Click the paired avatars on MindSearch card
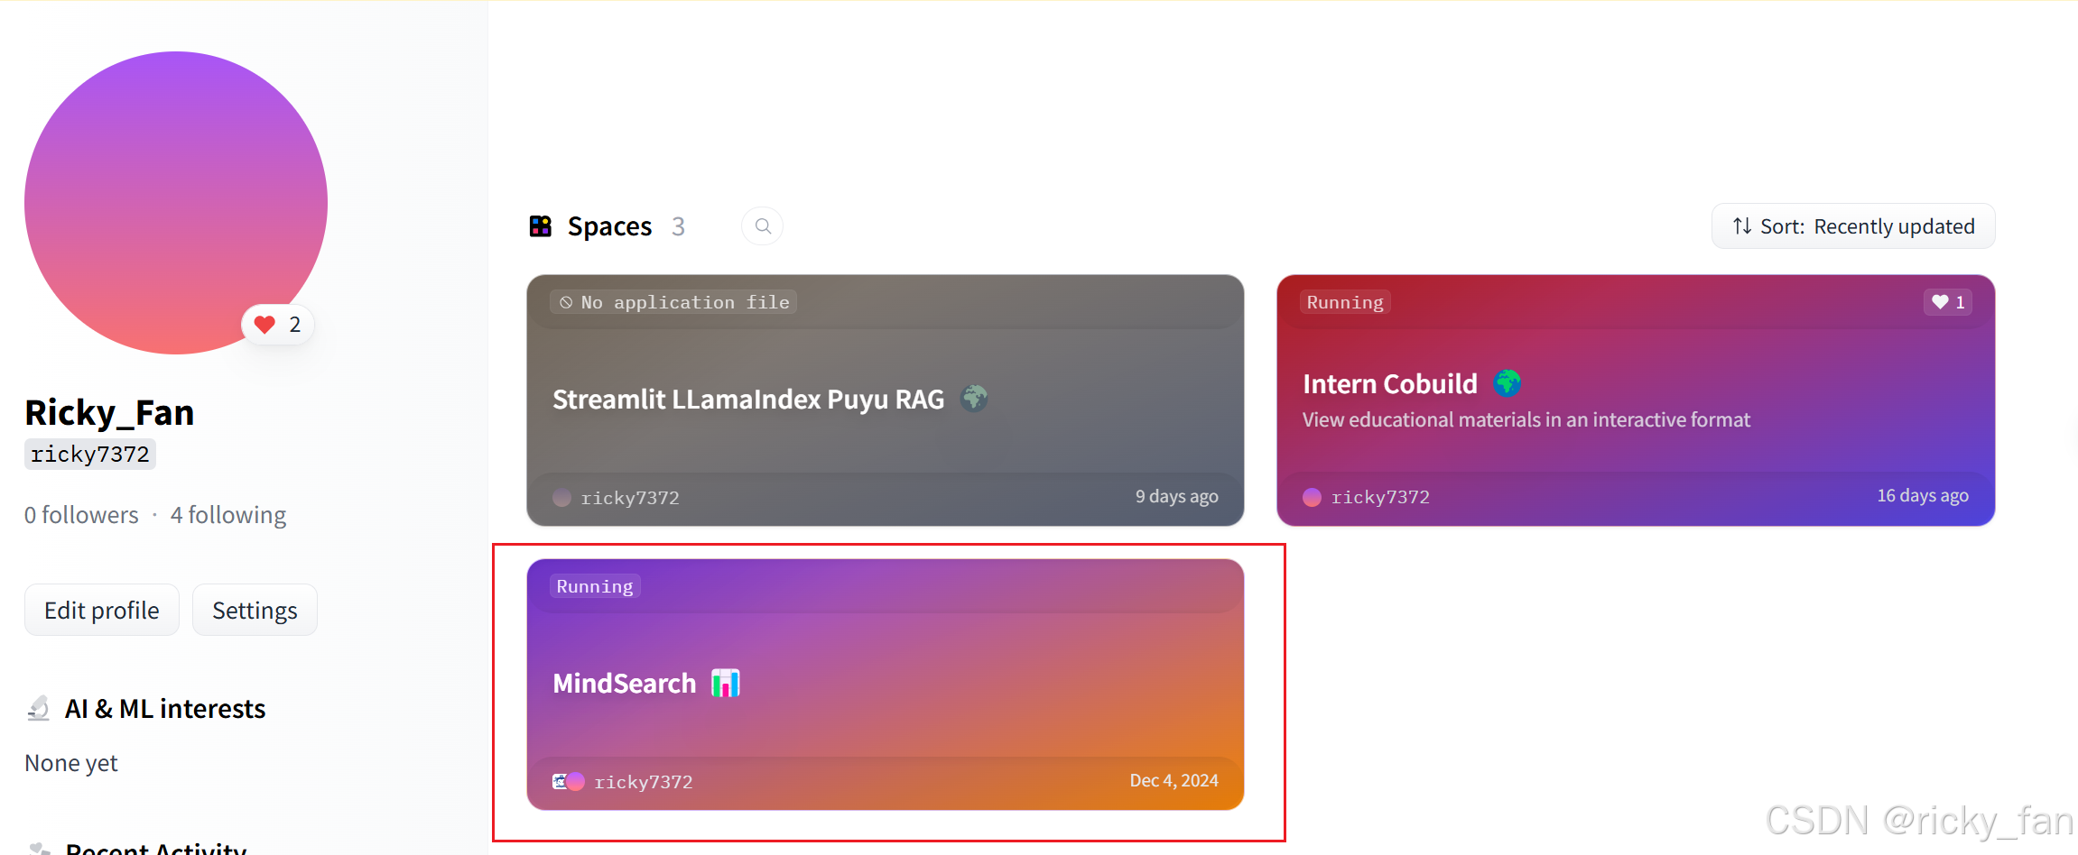This screenshot has width=2078, height=855. tap(569, 781)
